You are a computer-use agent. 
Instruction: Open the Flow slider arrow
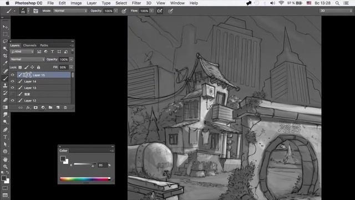[151, 11]
